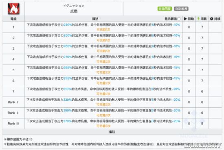Click the Rank II row label
Screen dimensions: 224x150
[13, 113]
